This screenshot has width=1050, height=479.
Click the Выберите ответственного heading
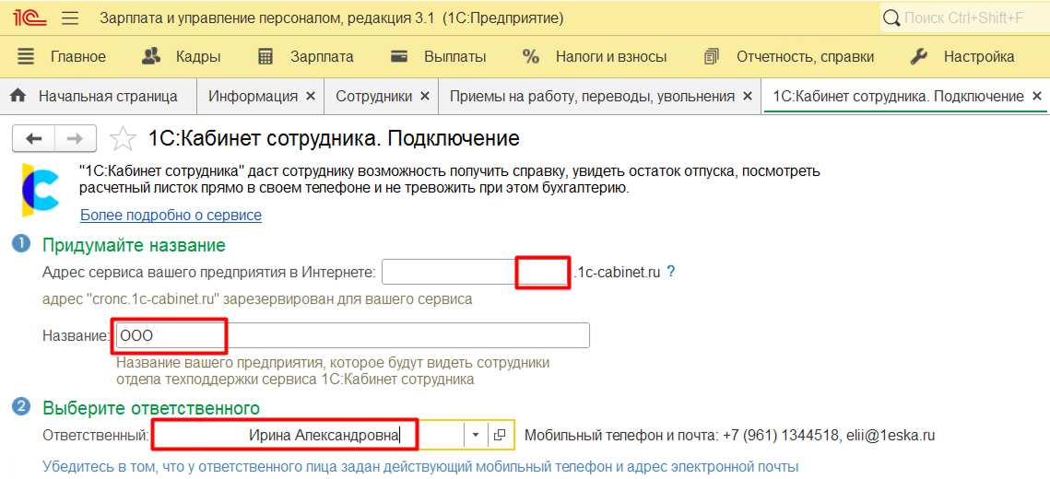(150, 407)
